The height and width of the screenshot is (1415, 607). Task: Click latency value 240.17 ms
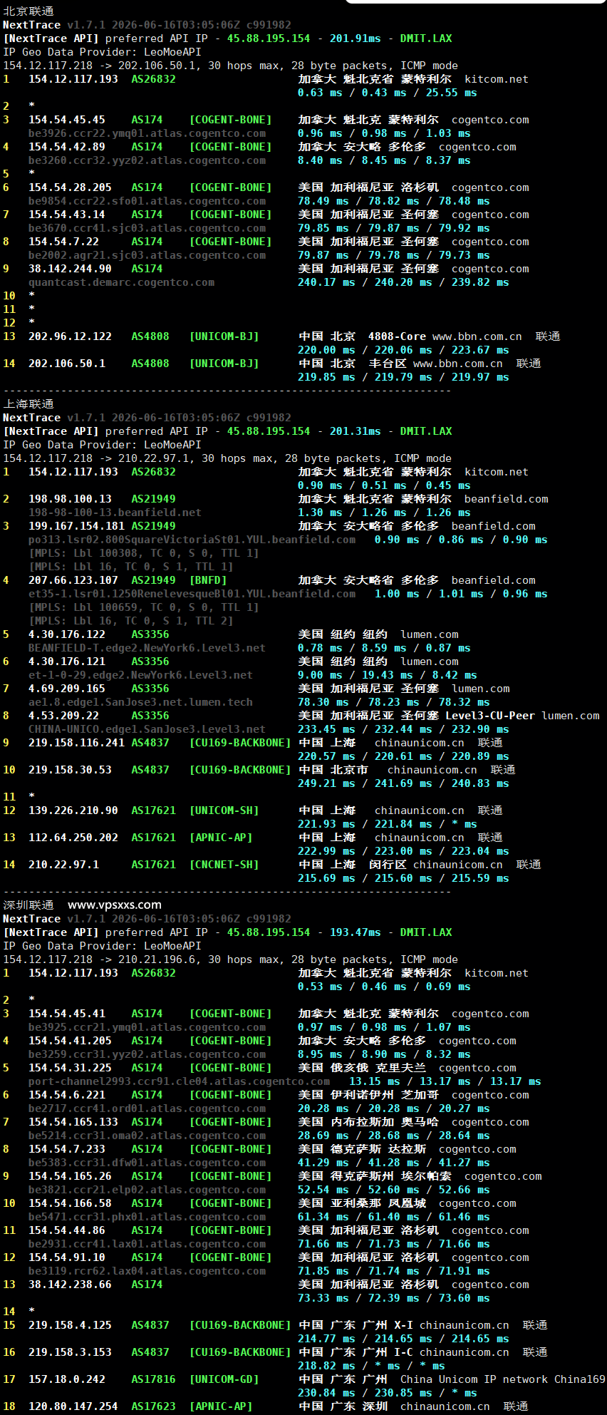click(326, 282)
